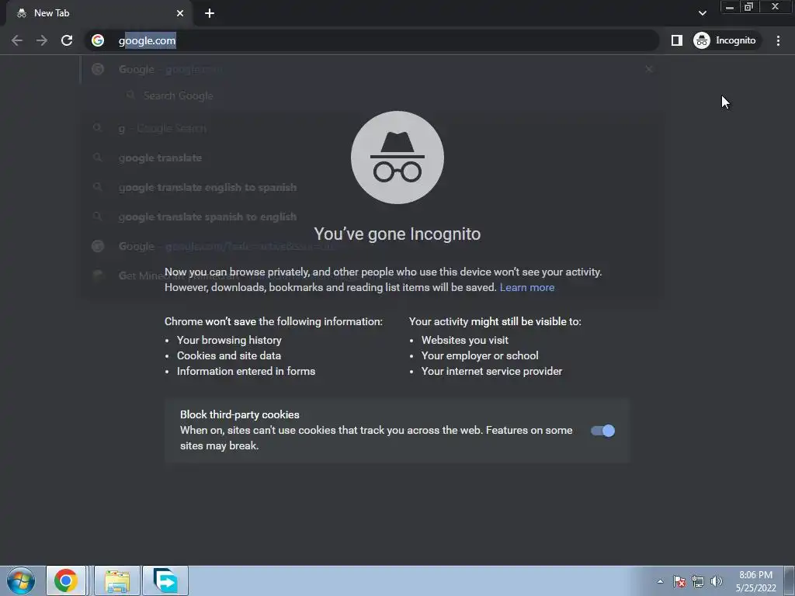This screenshot has height=596, width=795.
Task: Click the Show desktop strip
Action: click(790, 580)
